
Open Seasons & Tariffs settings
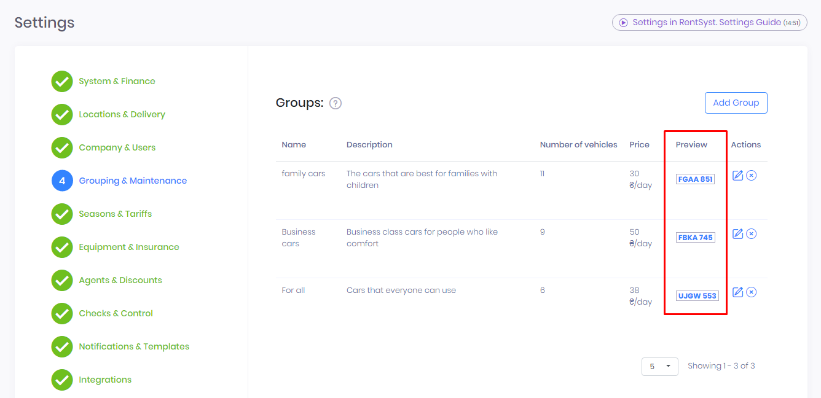115,214
